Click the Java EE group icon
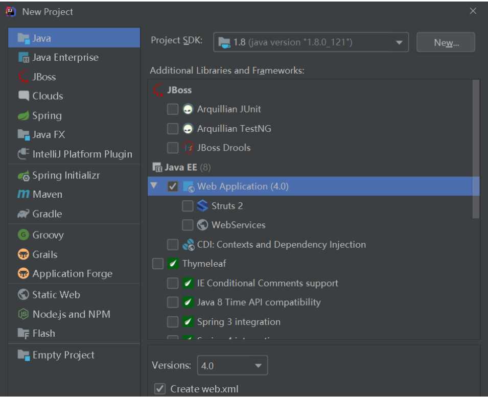488x397 pixels. point(157,168)
